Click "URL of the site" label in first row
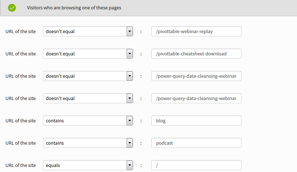 pos(21,32)
